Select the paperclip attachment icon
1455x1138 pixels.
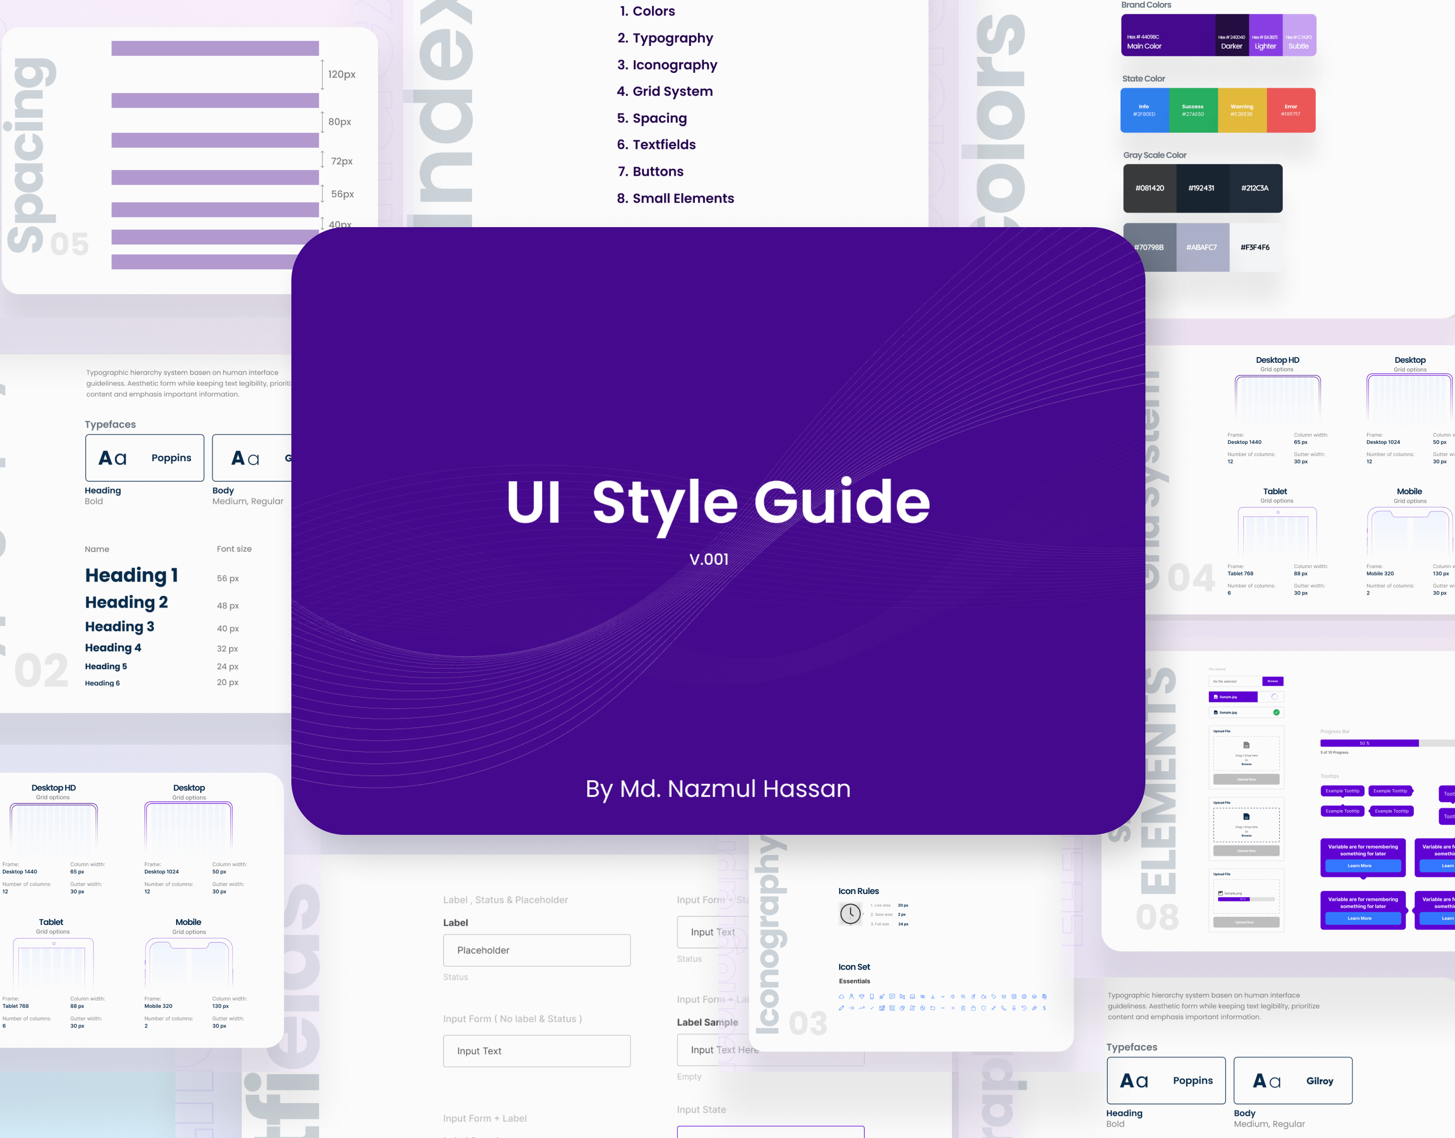(1035, 1008)
